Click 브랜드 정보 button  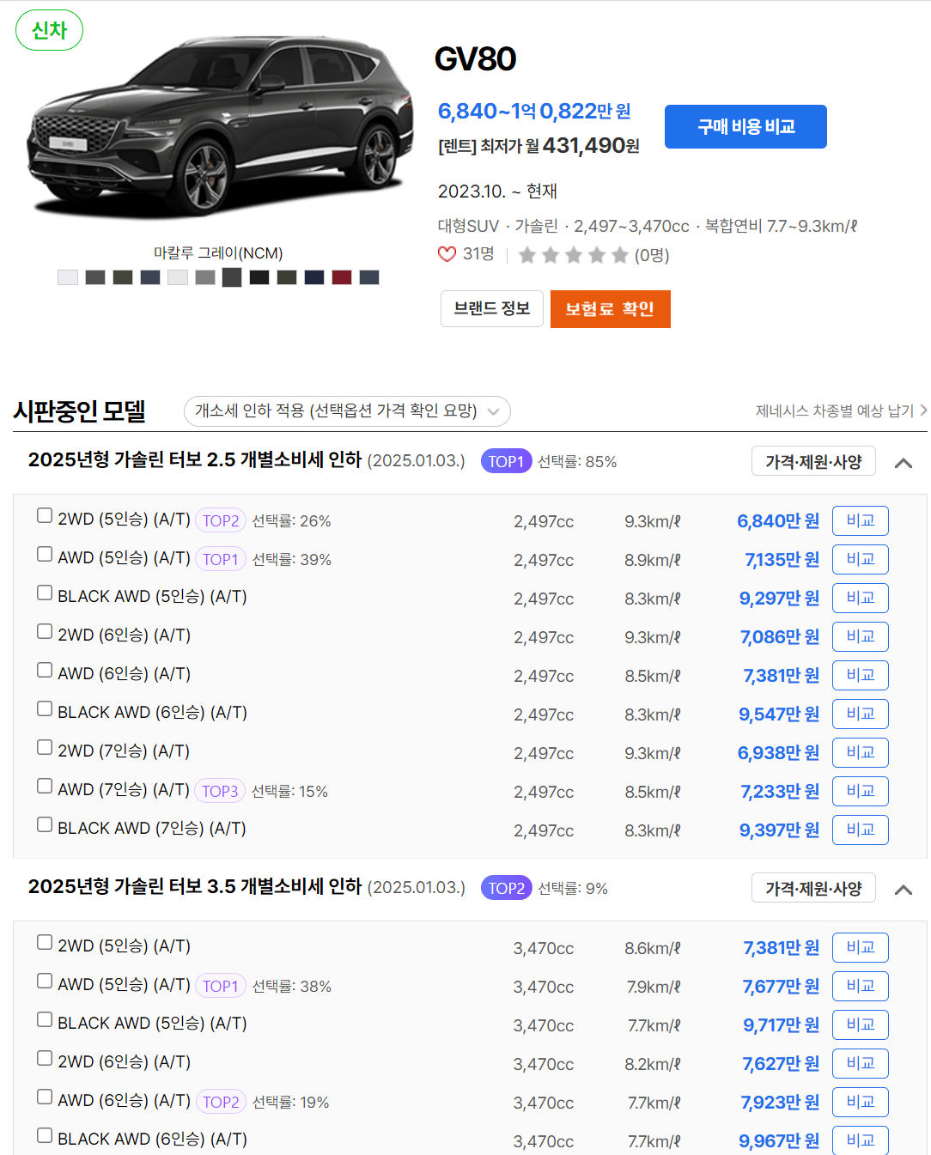pyautogui.click(x=492, y=308)
